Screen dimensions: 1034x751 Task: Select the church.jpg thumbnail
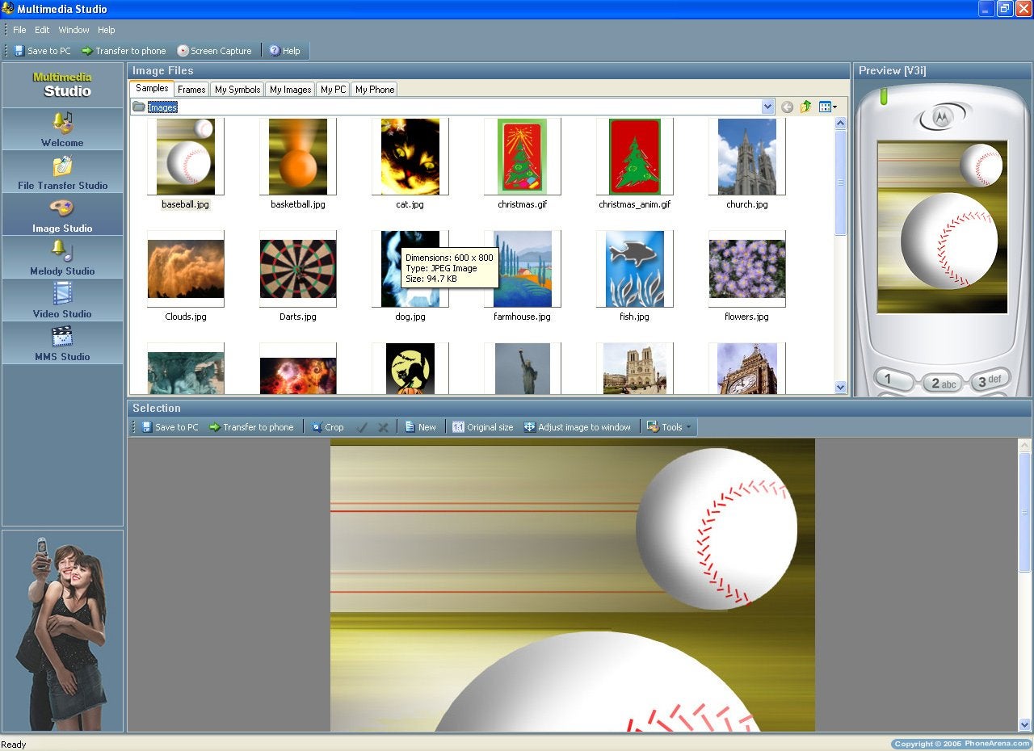click(746, 157)
